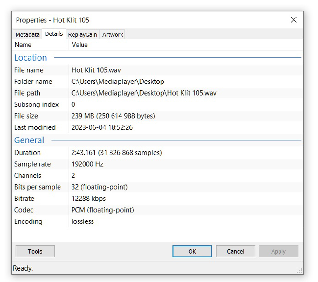
Task: Click the Tools button
Action: coord(35,251)
